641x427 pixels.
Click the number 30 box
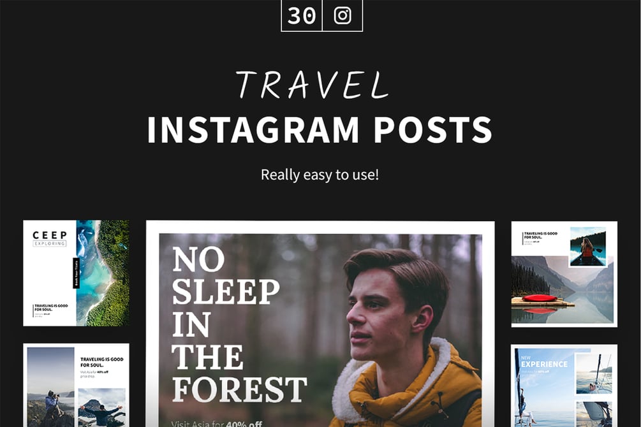302,15
